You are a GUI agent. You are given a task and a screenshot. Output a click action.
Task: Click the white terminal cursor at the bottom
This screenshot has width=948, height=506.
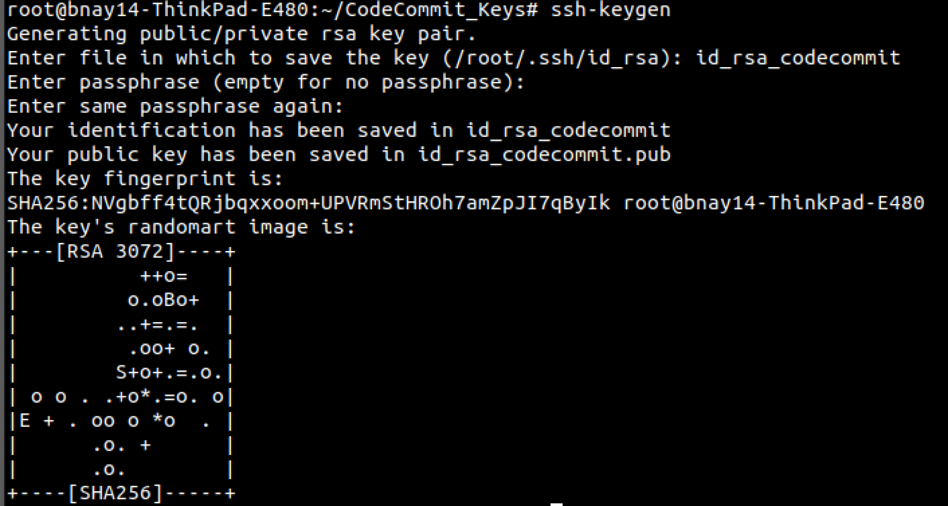click(556, 504)
